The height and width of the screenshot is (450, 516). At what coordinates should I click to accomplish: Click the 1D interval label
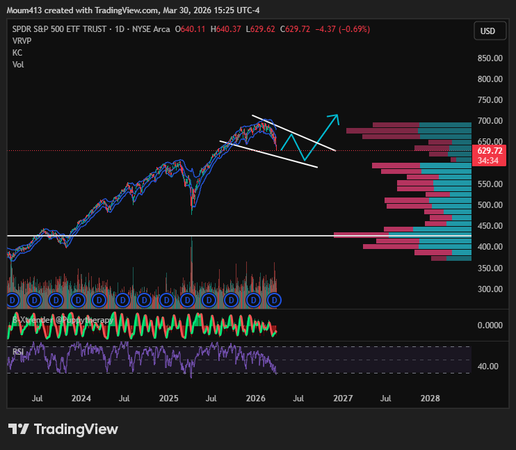point(120,29)
